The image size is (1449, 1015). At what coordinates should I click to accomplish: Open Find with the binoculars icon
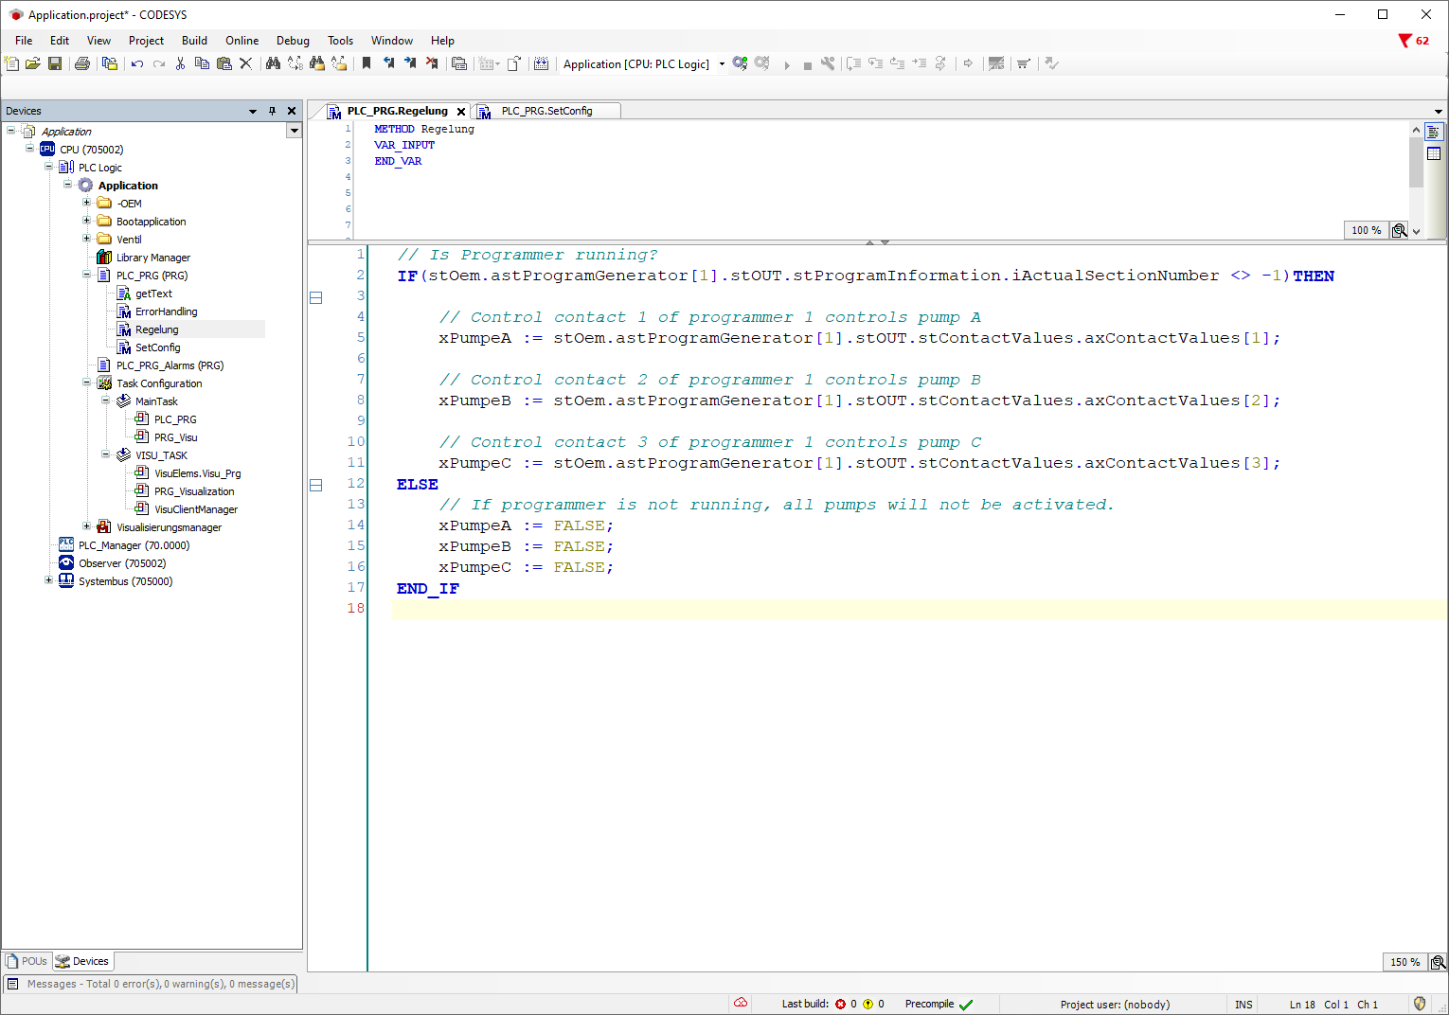click(273, 63)
